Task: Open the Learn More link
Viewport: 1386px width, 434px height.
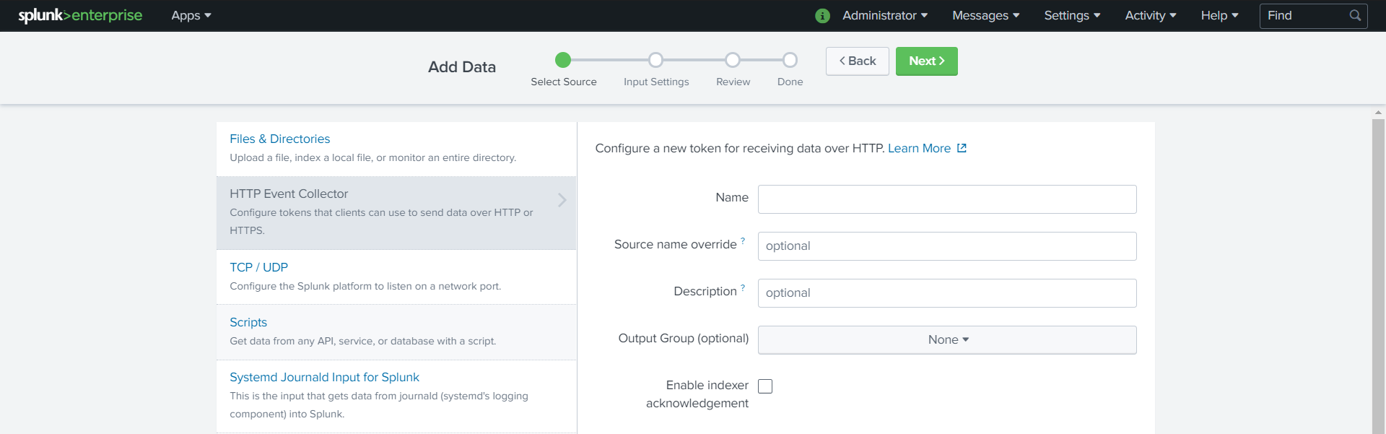Action: (x=919, y=148)
